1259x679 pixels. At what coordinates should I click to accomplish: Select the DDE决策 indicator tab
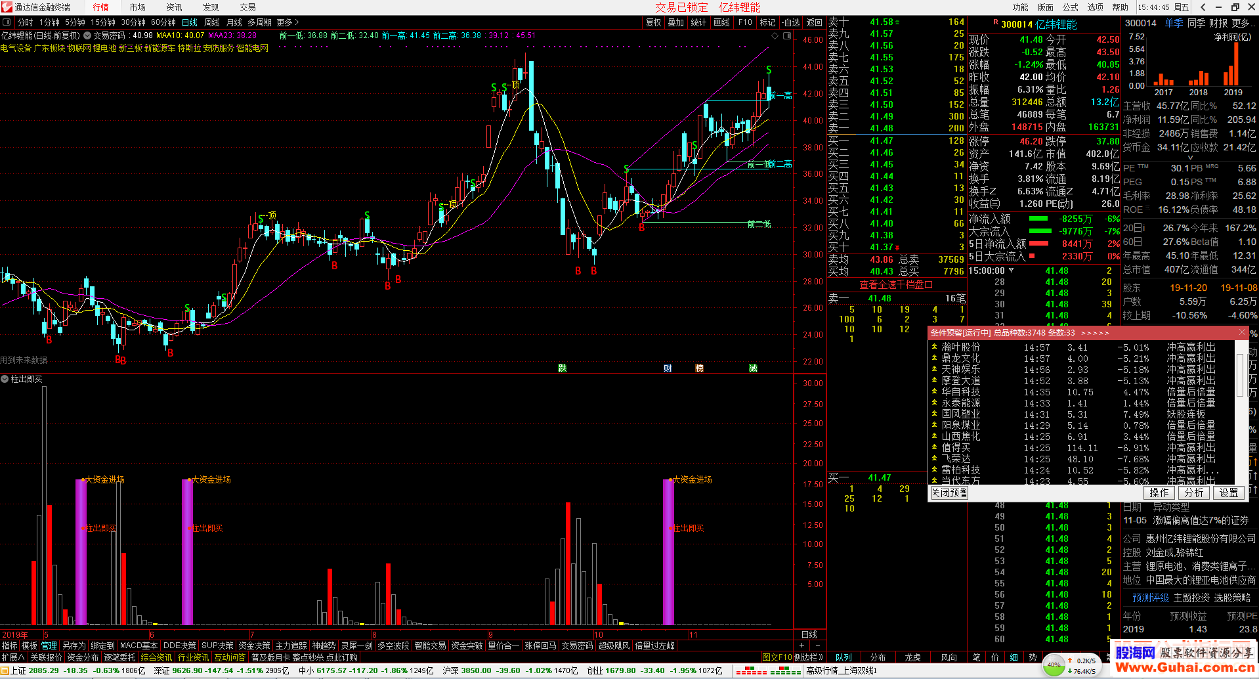tap(179, 646)
